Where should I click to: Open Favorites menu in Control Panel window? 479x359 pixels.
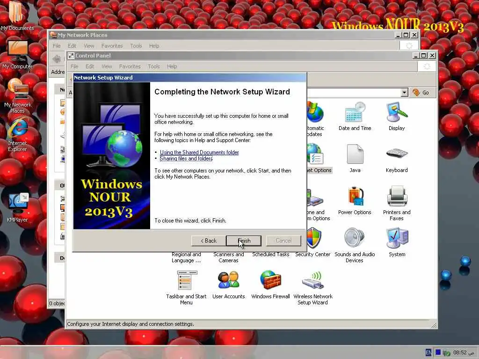click(x=130, y=66)
